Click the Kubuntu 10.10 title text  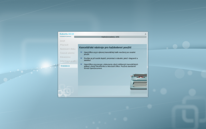67,34
